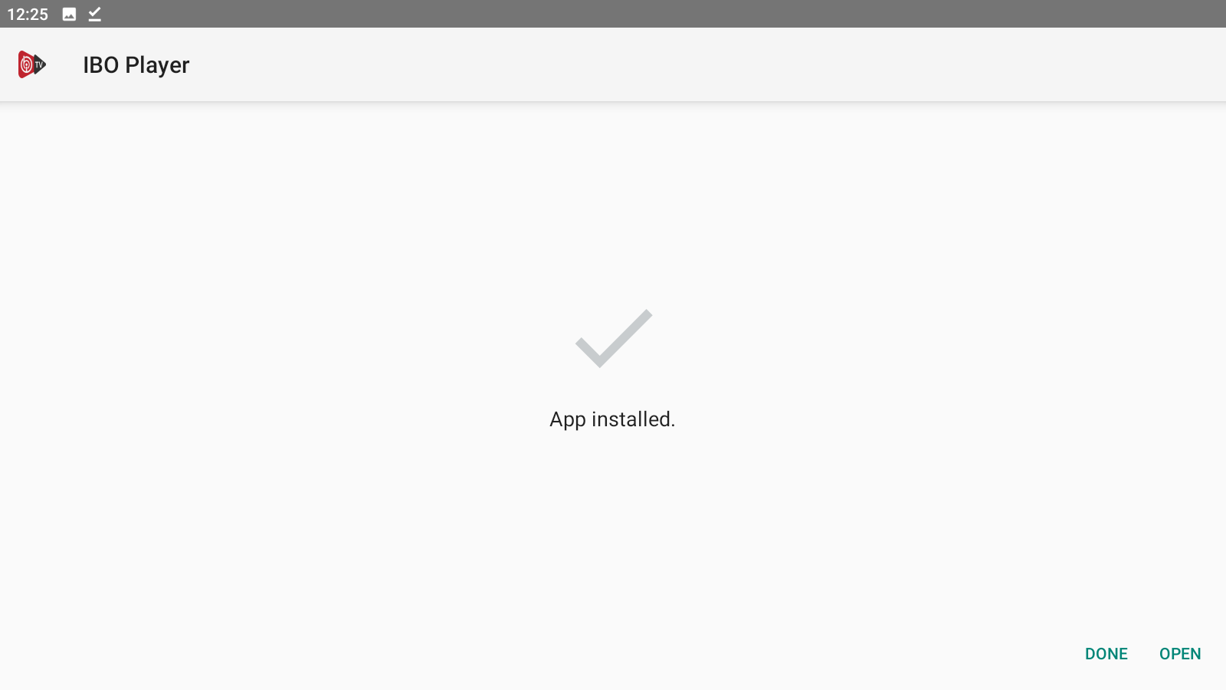Select the "App installed." message text

(x=612, y=419)
